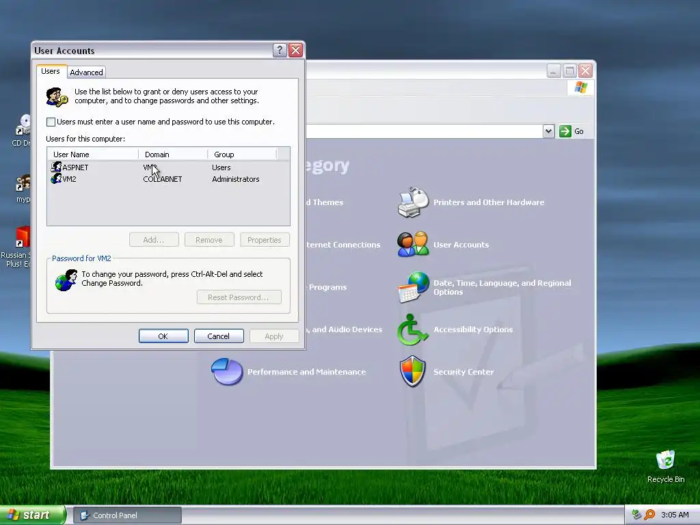Image resolution: width=700 pixels, height=525 pixels.
Task: Click the Apply button
Action: tap(274, 336)
